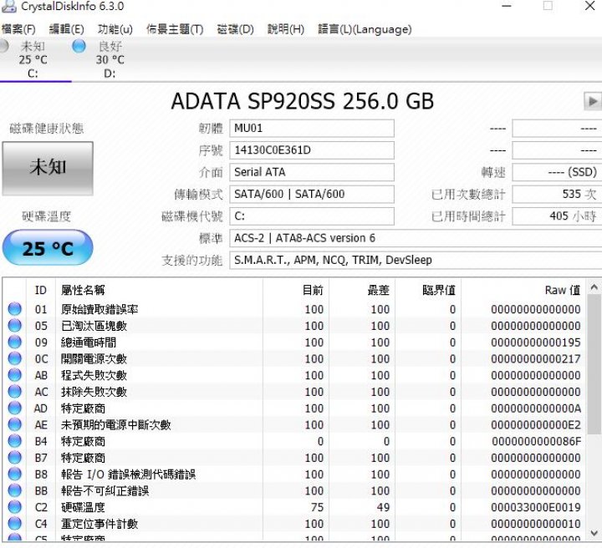
Task: Select the 已淘汰區塊數 attribute row
Action: coord(294,326)
